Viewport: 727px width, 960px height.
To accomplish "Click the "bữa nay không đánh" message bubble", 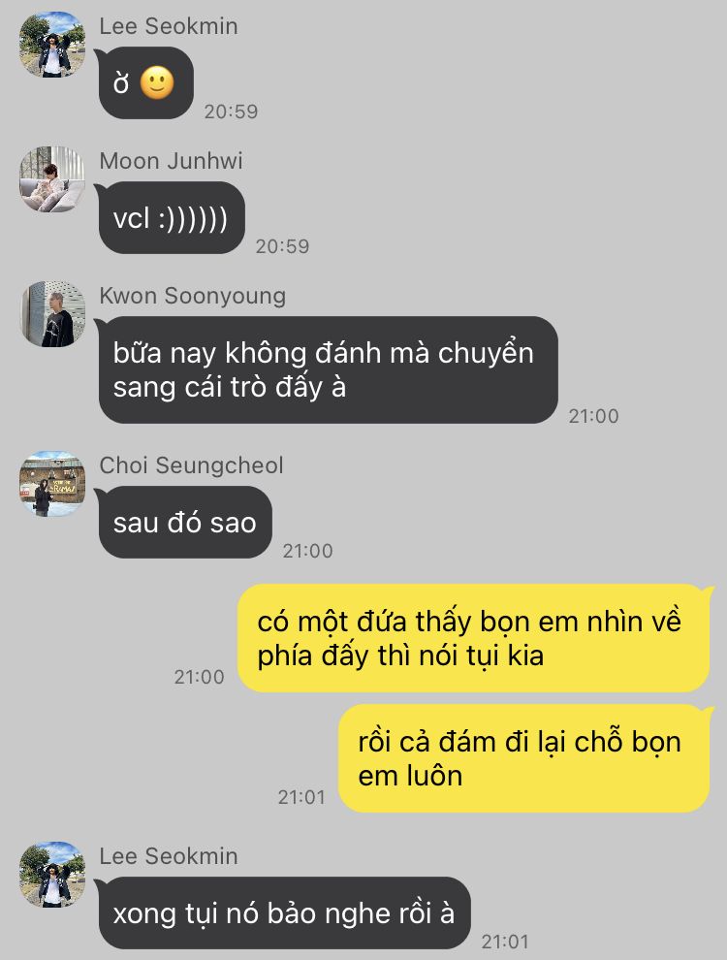I will tap(328, 369).
